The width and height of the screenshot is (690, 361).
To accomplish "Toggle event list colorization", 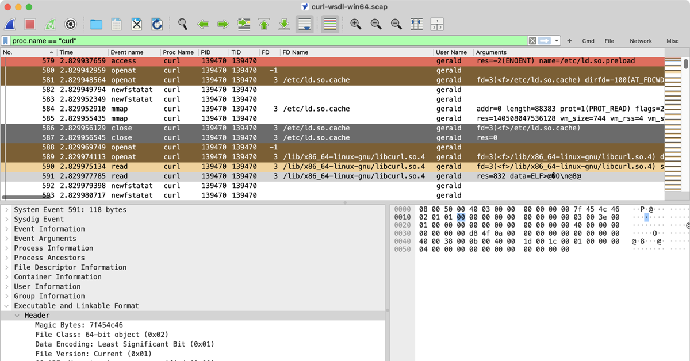I will pyautogui.click(x=329, y=24).
